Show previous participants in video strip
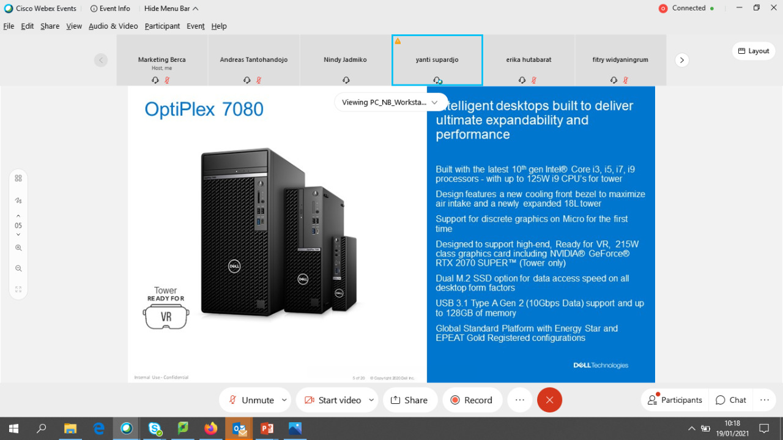The width and height of the screenshot is (783, 440). point(101,60)
